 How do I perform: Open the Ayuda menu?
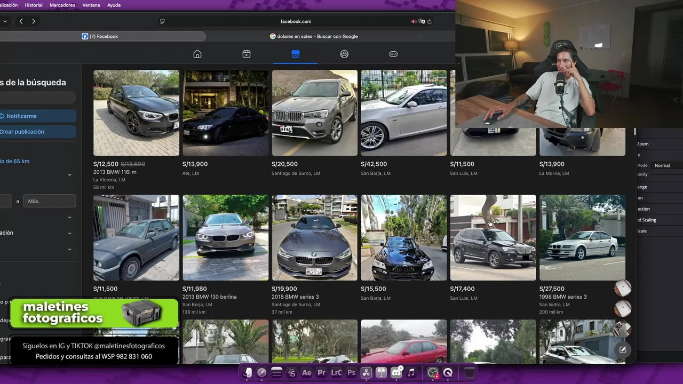(114, 5)
